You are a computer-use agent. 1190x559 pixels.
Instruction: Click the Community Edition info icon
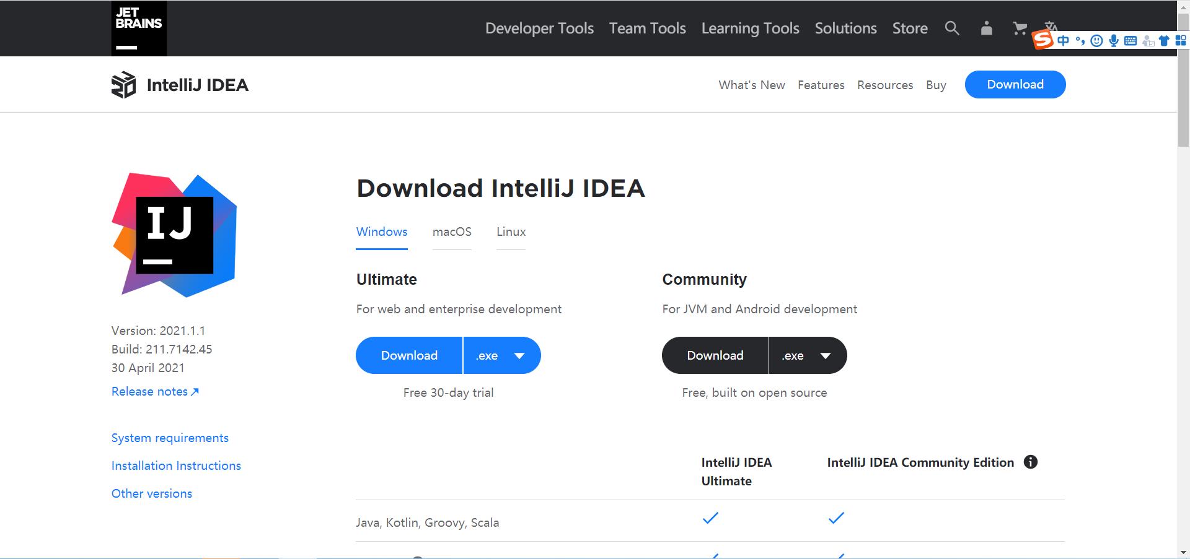1031,462
